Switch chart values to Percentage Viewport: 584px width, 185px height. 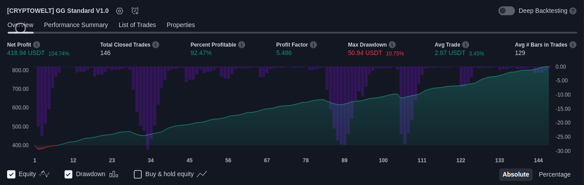(x=555, y=174)
